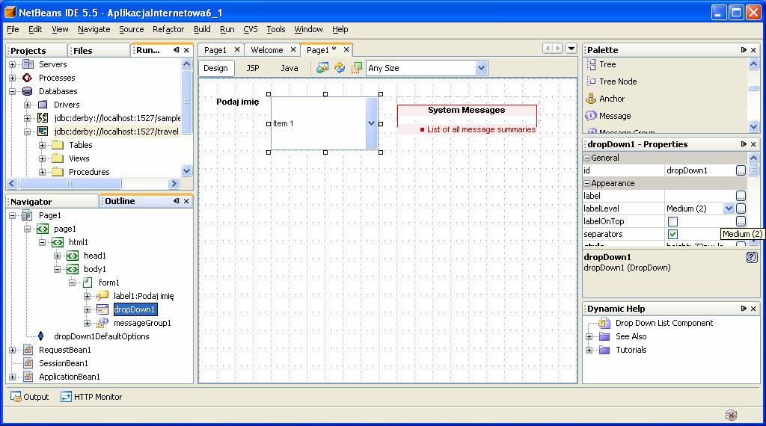The image size is (766, 426).
Task: Click the travel database connection icon
Action: tap(43, 132)
